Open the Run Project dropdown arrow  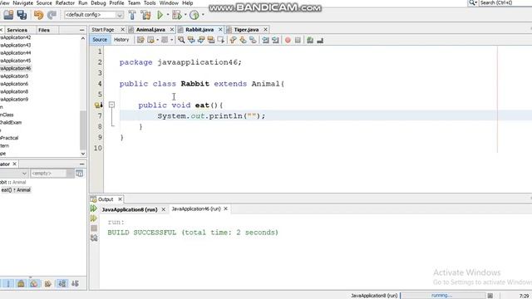[x=168, y=15]
